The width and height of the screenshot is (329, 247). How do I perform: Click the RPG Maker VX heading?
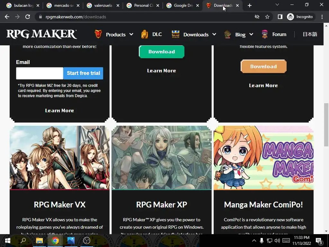point(59,205)
